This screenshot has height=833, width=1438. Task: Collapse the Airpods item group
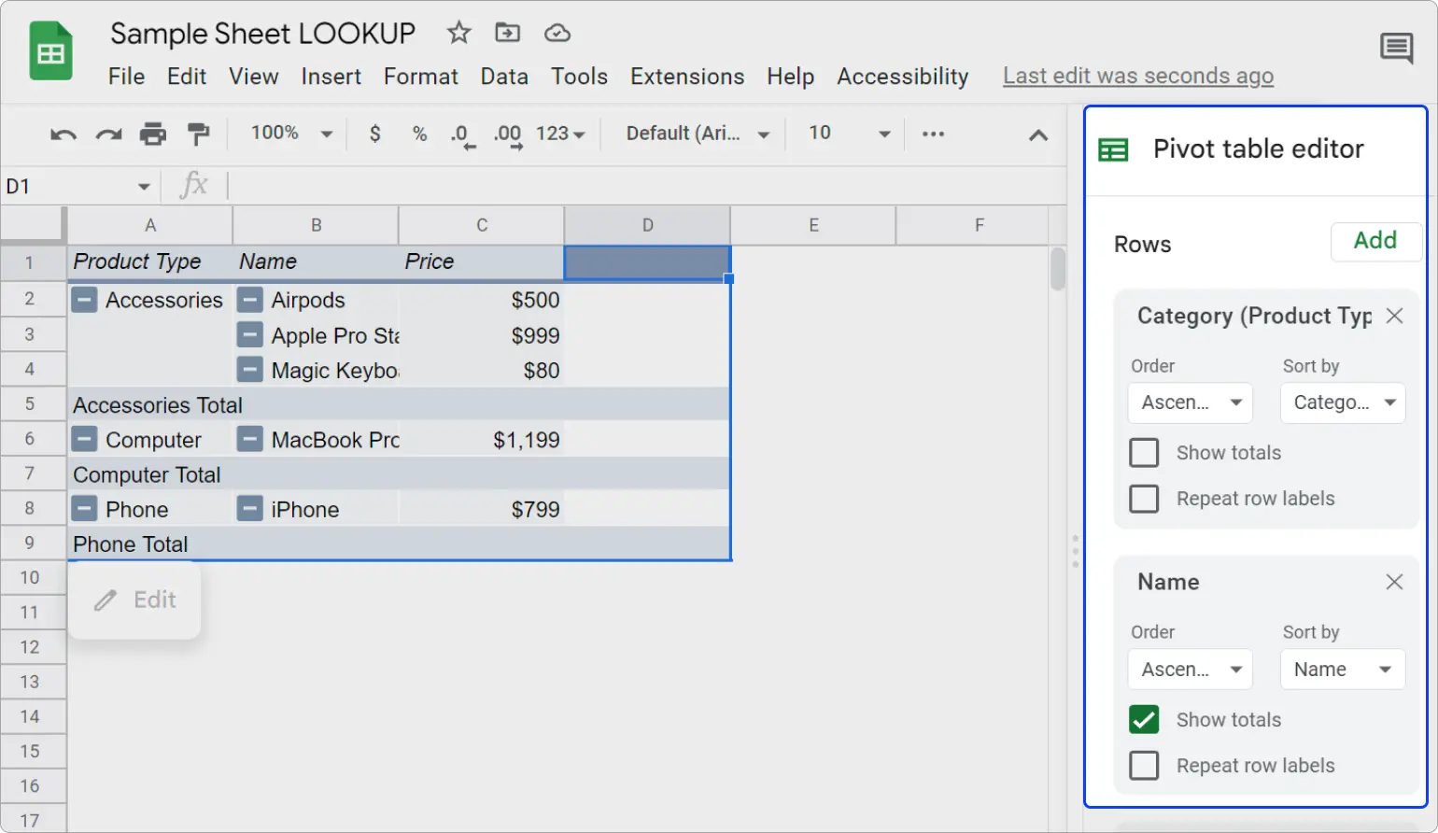(x=250, y=300)
